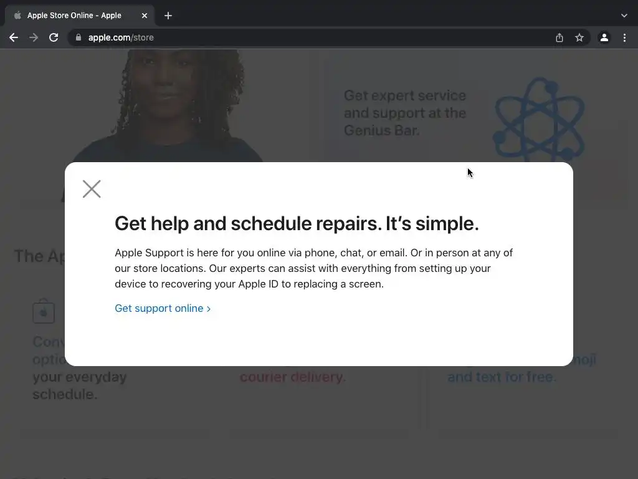Click the shopping bag icon behind the modal

[x=44, y=311]
